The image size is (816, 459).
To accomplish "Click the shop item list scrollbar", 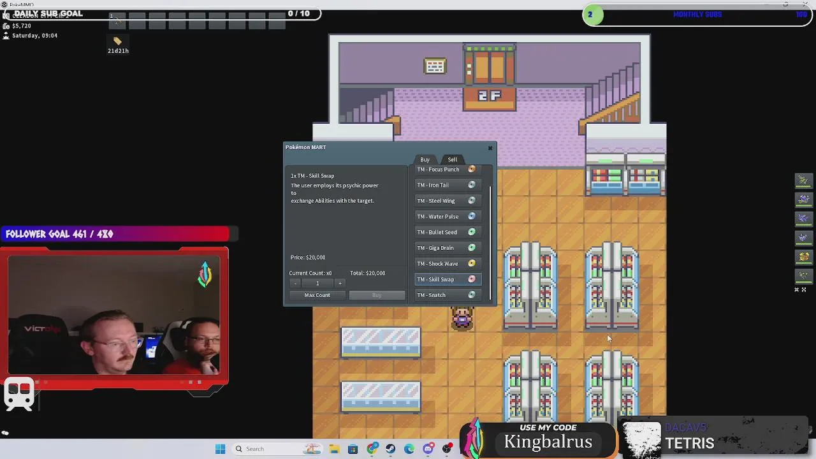I will click(x=490, y=242).
